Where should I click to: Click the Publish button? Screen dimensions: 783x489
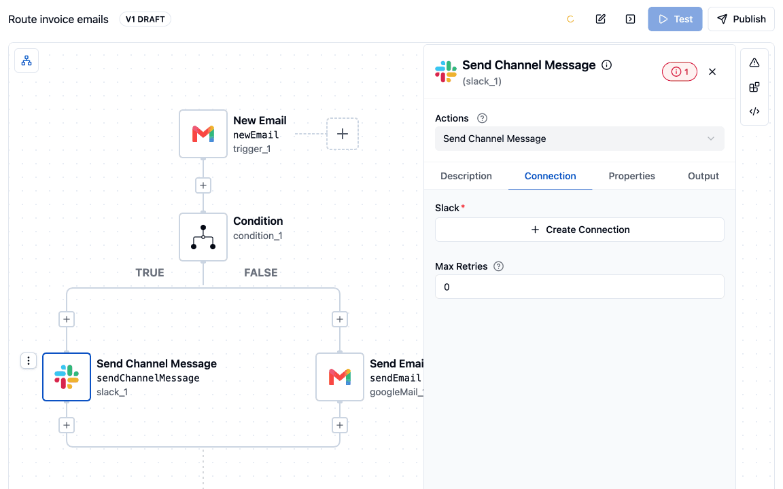click(x=741, y=19)
